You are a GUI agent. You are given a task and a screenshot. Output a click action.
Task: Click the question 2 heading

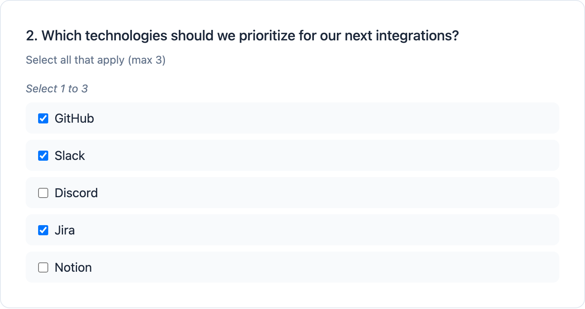pyautogui.click(x=242, y=35)
